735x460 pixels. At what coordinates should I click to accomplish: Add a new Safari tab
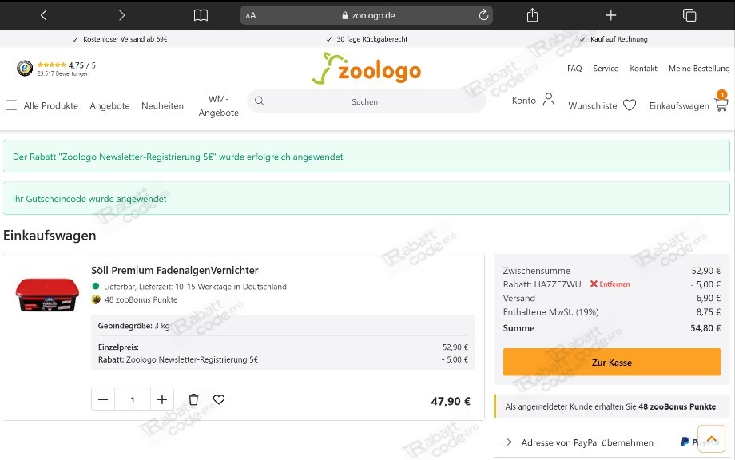click(610, 15)
